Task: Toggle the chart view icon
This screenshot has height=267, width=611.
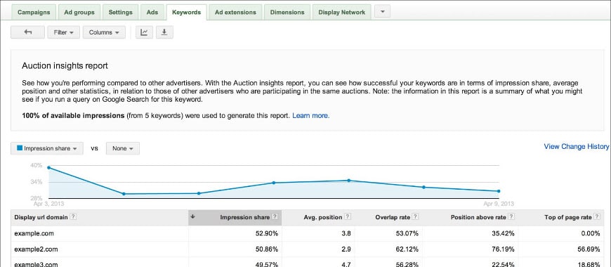Action: pyautogui.click(x=144, y=32)
